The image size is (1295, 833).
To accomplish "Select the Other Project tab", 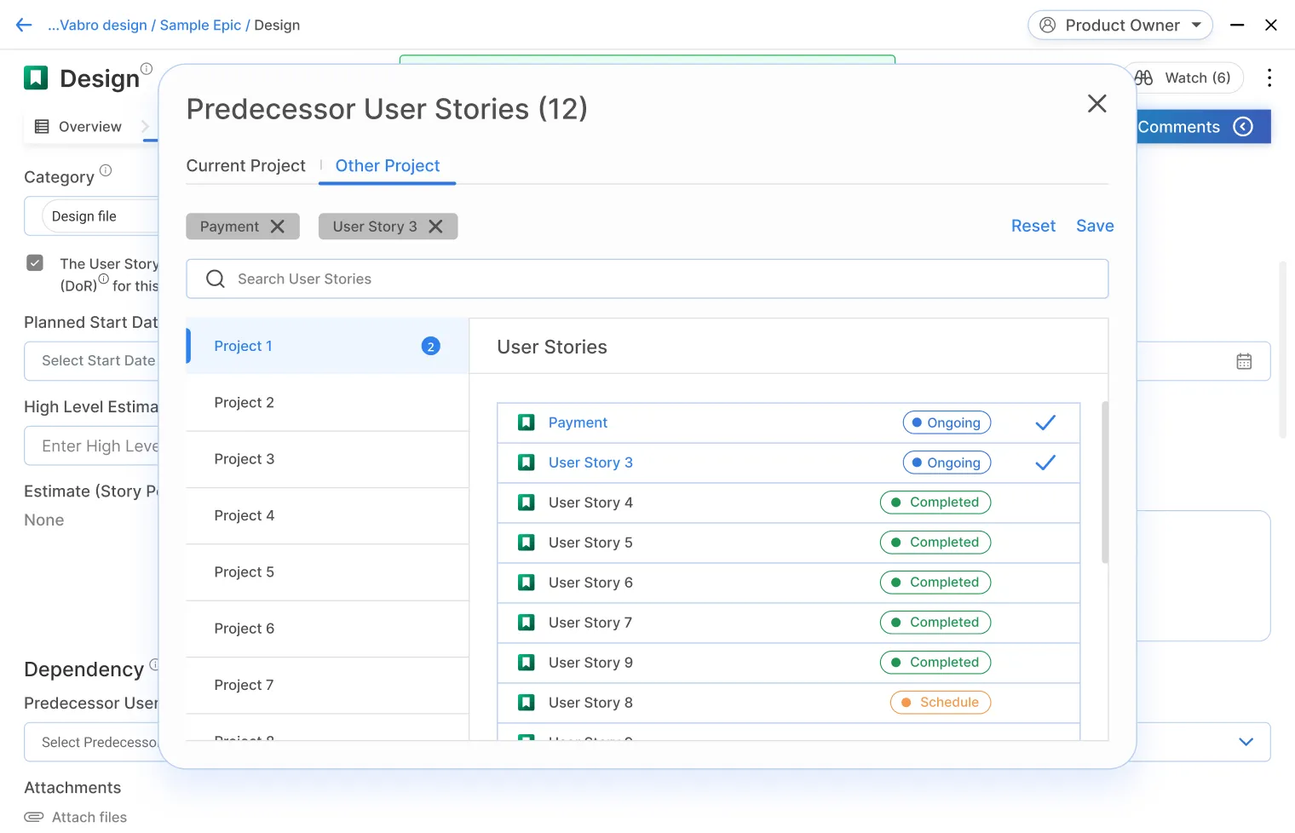I will tap(388, 166).
